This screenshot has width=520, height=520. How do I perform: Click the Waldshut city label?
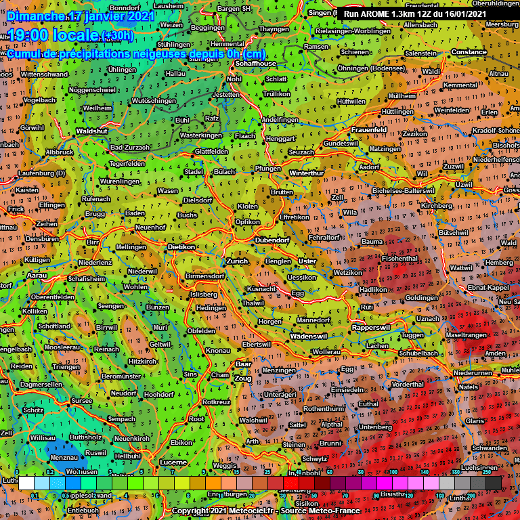pyautogui.click(x=92, y=131)
